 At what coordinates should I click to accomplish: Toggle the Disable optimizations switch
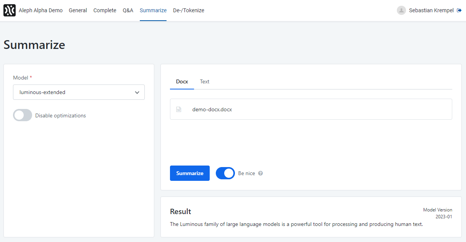pyautogui.click(x=23, y=115)
